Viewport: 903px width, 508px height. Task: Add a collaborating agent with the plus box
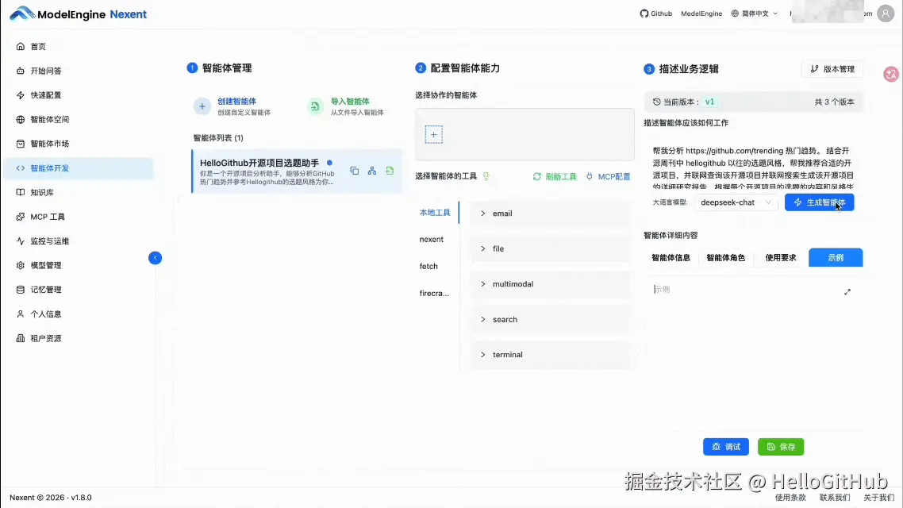[x=434, y=135]
